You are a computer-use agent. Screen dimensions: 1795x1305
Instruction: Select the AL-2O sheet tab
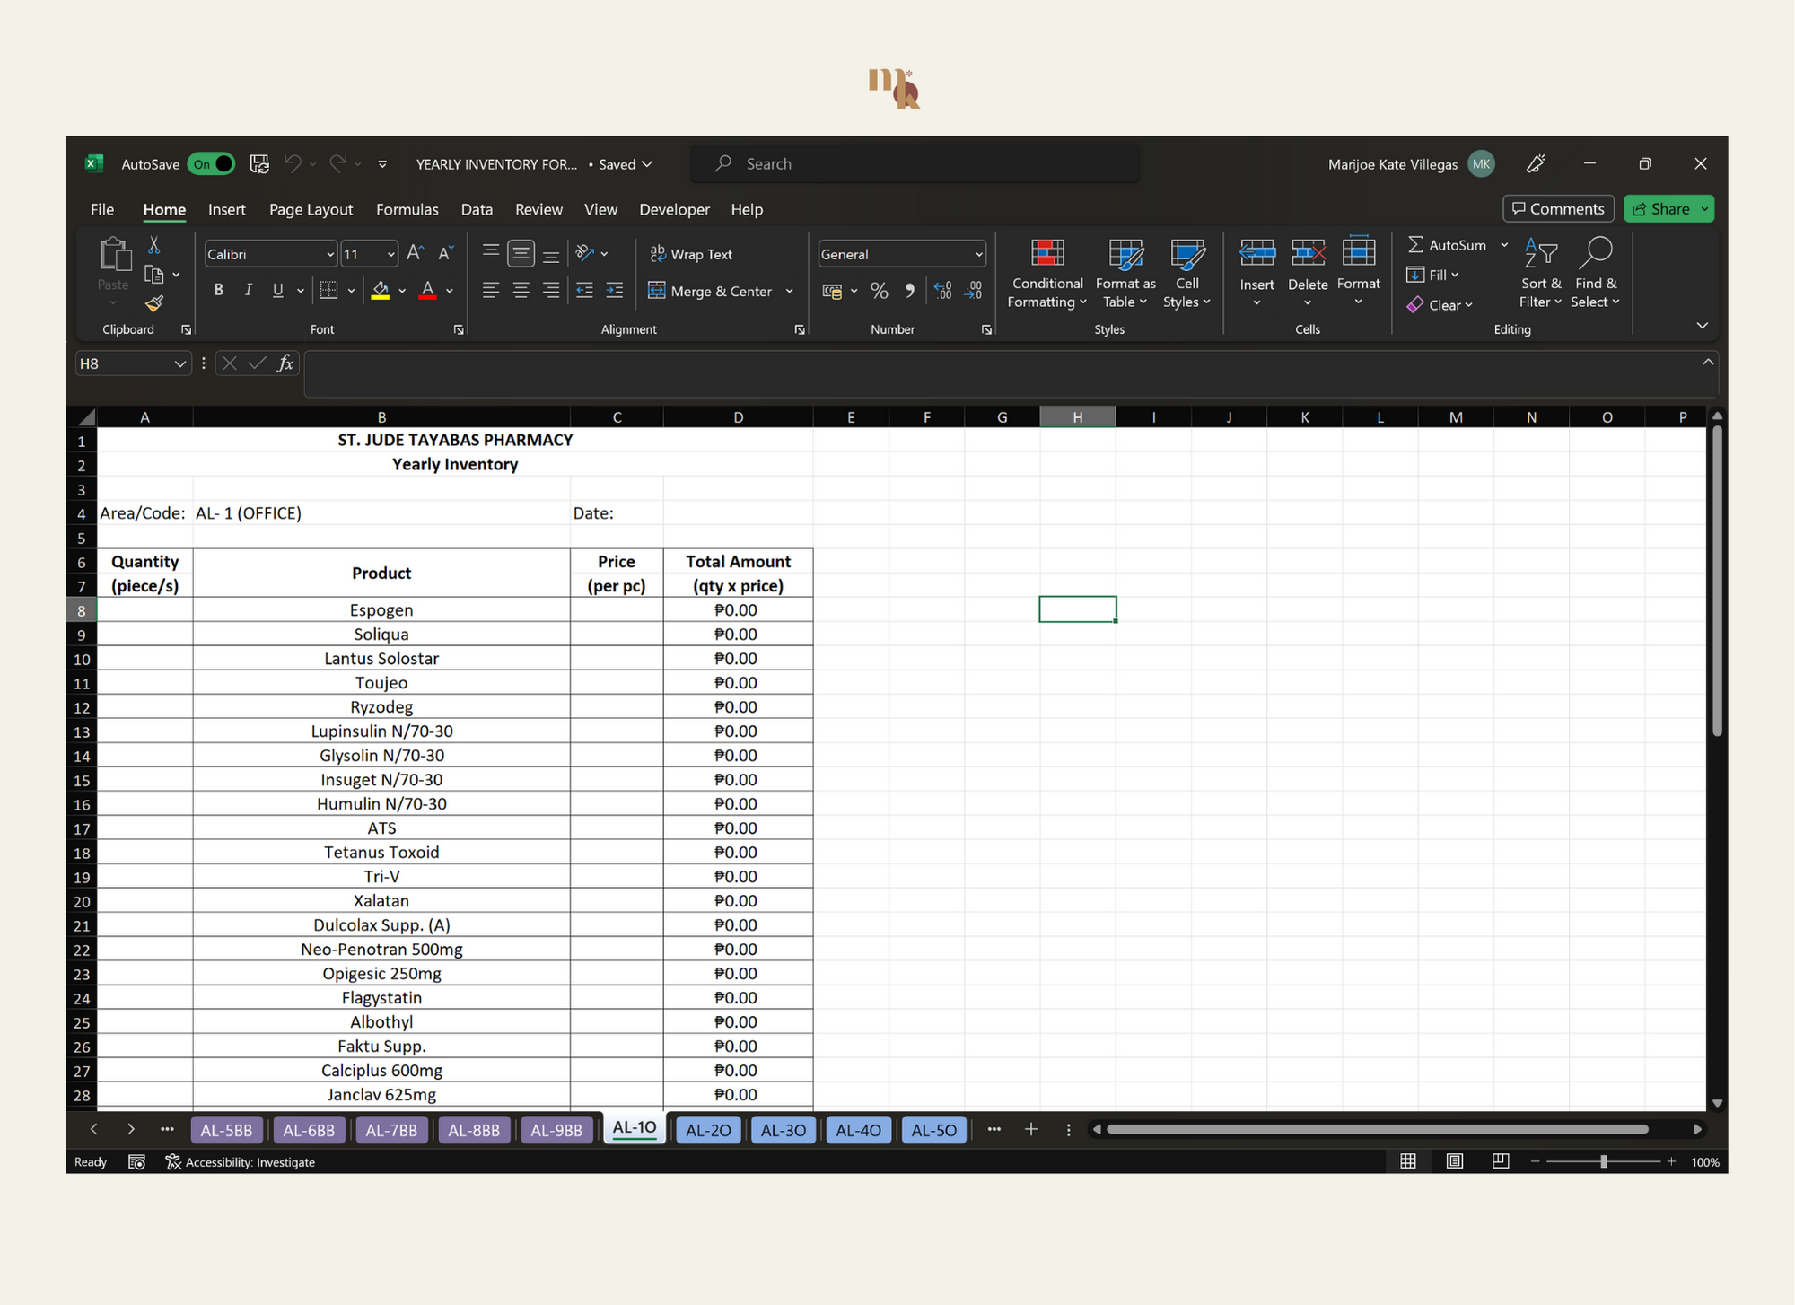click(708, 1130)
